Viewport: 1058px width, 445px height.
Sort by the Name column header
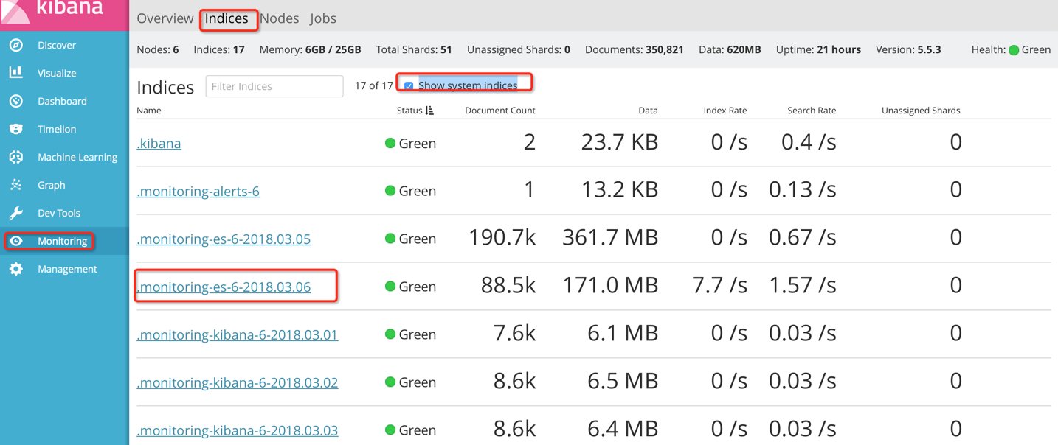149,111
